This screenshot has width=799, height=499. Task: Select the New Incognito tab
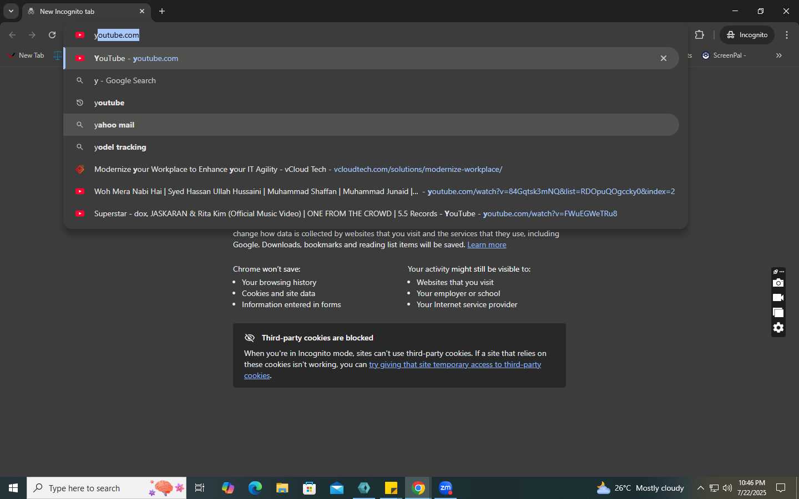pyautogui.click(x=86, y=11)
